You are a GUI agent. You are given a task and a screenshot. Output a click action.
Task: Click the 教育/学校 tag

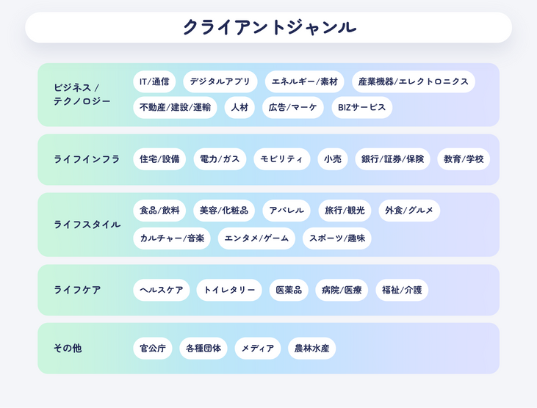pyautogui.click(x=464, y=159)
